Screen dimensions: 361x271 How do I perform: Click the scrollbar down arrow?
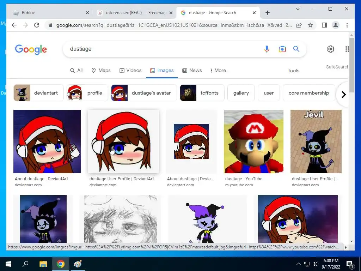coord(351,241)
